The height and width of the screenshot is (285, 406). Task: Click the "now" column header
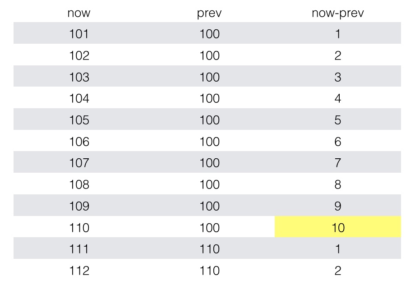point(79,13)
